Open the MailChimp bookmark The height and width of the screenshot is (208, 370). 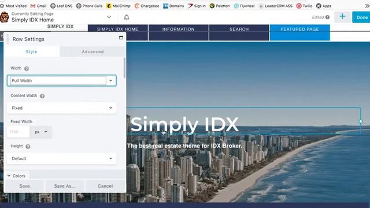point(118,6)
